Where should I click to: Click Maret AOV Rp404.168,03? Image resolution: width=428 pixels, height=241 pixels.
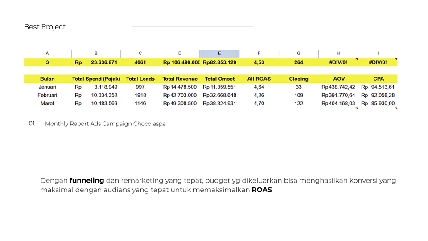338,103
